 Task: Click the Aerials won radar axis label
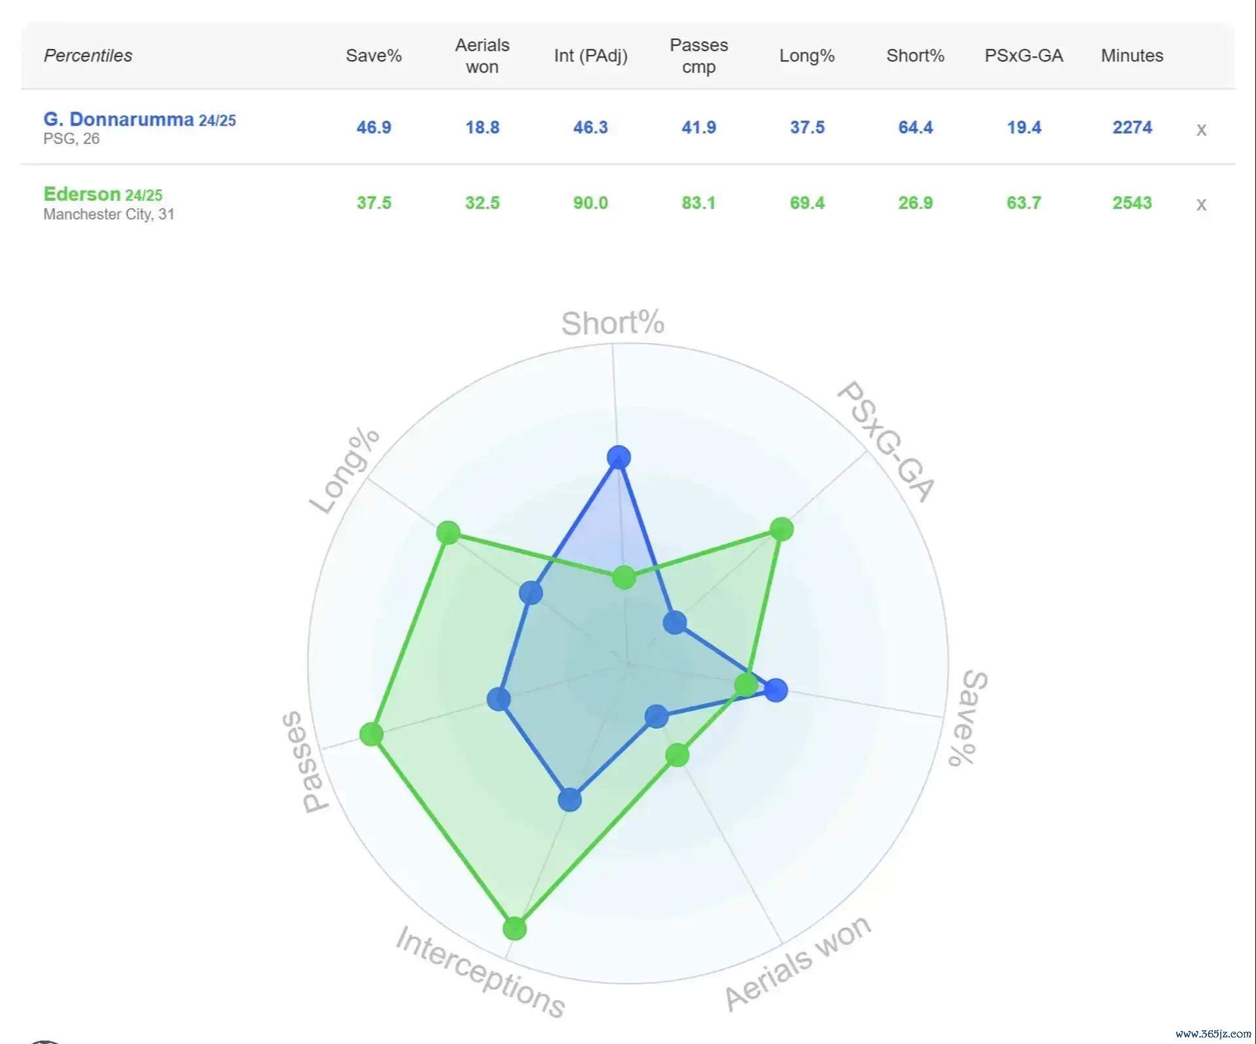797,963
